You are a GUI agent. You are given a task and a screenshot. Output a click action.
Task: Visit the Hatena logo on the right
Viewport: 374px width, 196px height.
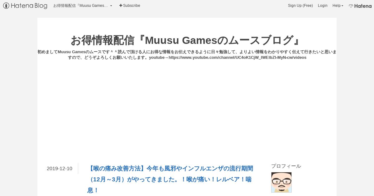pyautogui.click(x=360, y=6)
